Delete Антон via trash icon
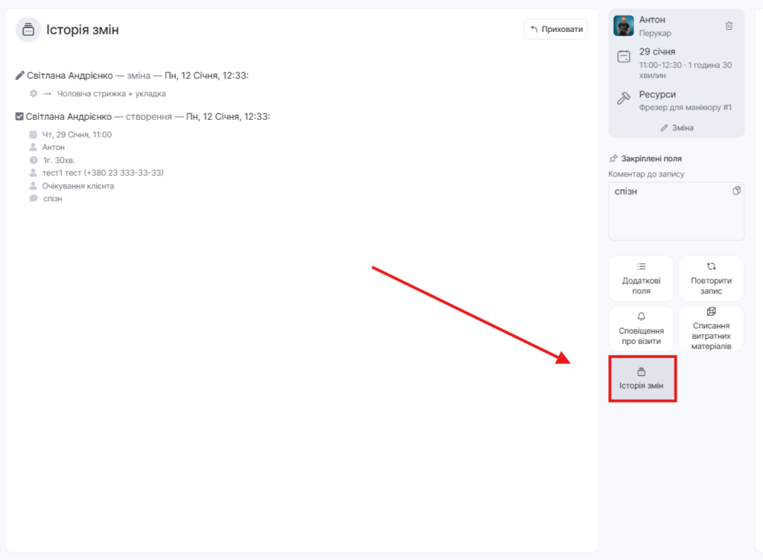The width and height of the screenshot is (763, 560). pos(729,26)
